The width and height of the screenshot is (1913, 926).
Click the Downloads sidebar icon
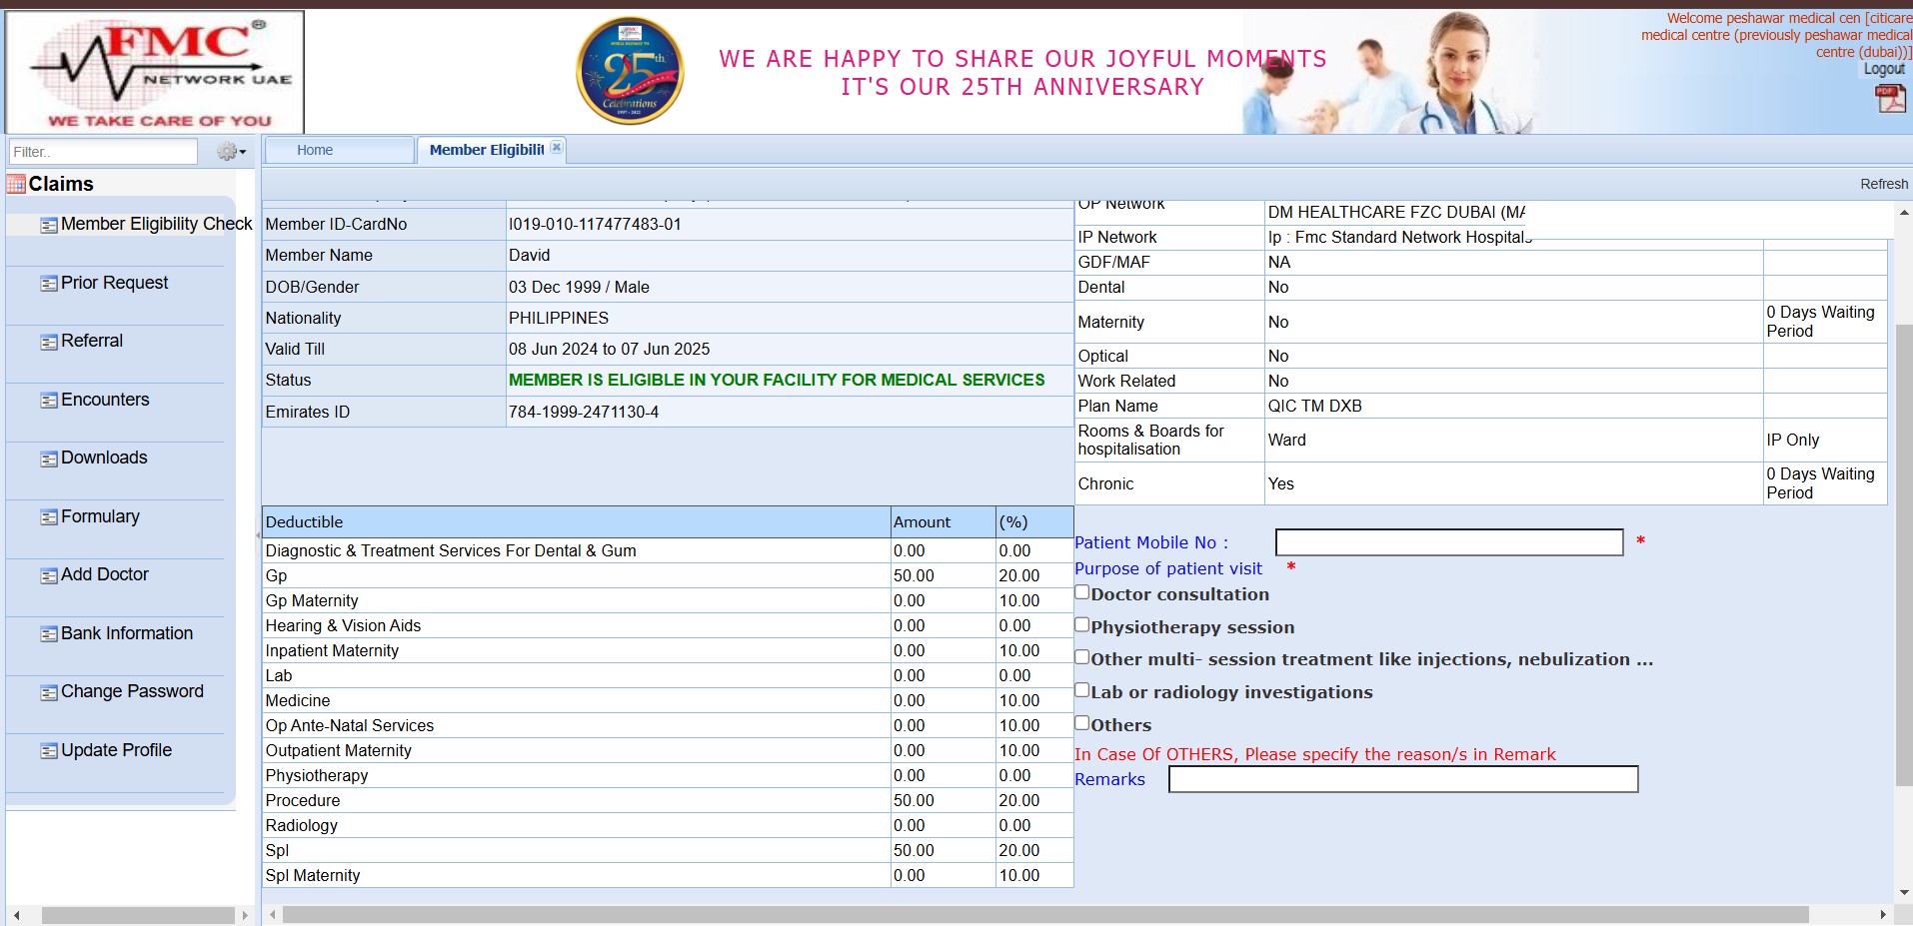tap(48, 459)
